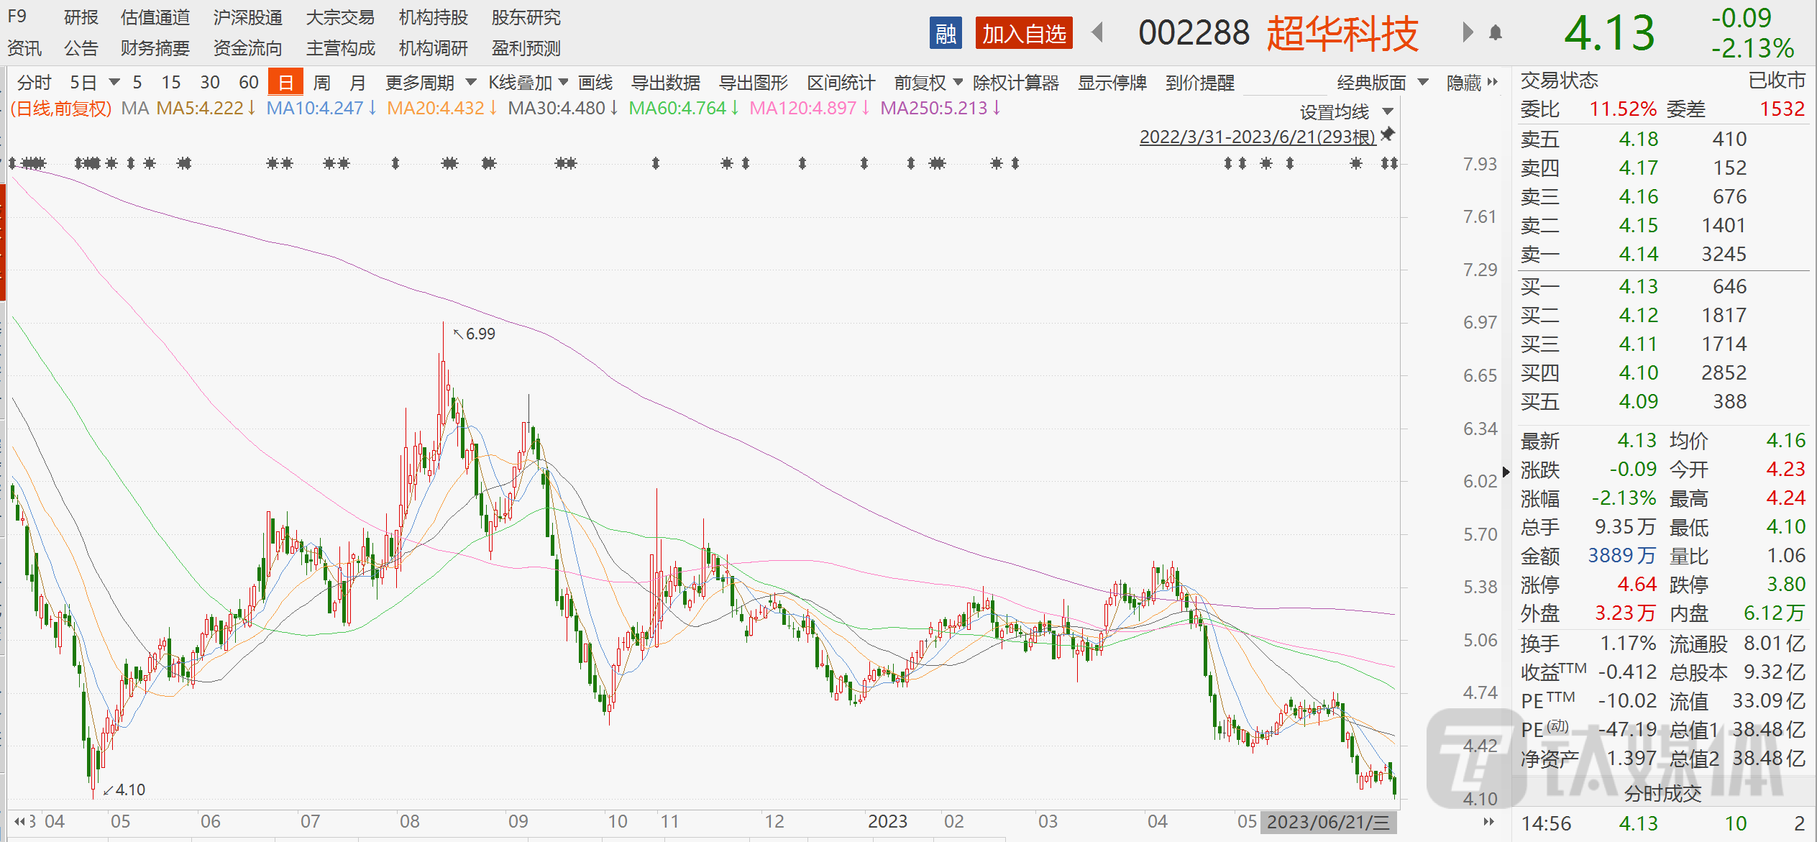
Task: Click the forward double-arrow icon at chart bottom right
Action: pos(1487,820)
